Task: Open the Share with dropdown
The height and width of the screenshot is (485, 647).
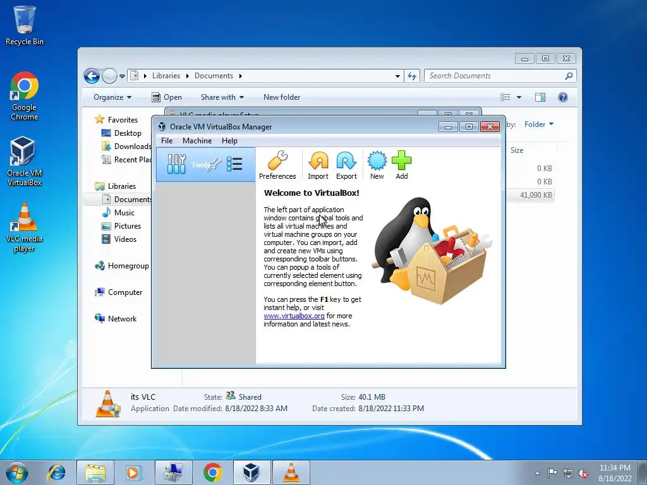Action: (222, 97)
